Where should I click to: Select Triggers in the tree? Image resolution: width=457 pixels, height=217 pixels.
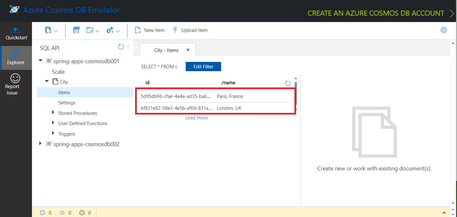pos(67,134)
